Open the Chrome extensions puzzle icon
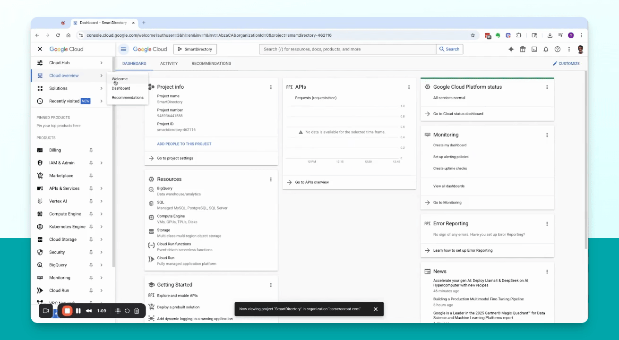Image resolution: width=619 pixels, height=340 pixels. pos(519,35)
